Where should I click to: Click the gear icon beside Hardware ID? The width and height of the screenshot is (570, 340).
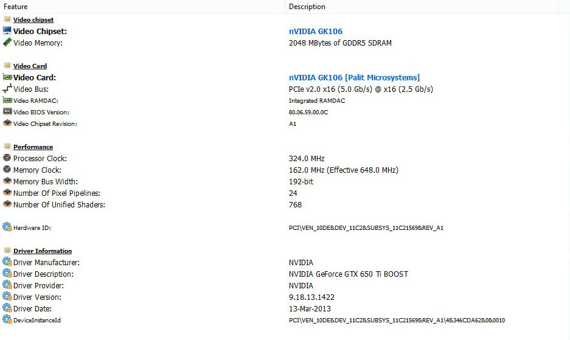[7, 227]
